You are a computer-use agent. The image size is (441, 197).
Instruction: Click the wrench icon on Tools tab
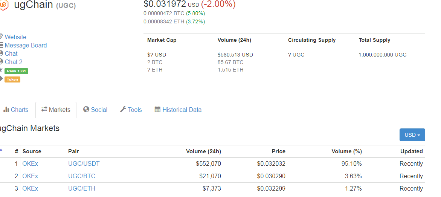tap(123, 110)
